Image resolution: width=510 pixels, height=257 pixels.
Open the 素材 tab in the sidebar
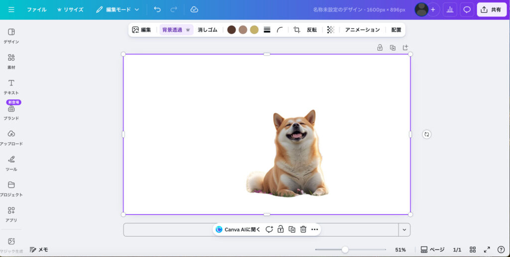click(11, 61)
